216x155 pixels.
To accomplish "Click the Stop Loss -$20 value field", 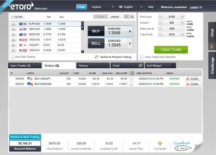I will [x=172, y=28].
